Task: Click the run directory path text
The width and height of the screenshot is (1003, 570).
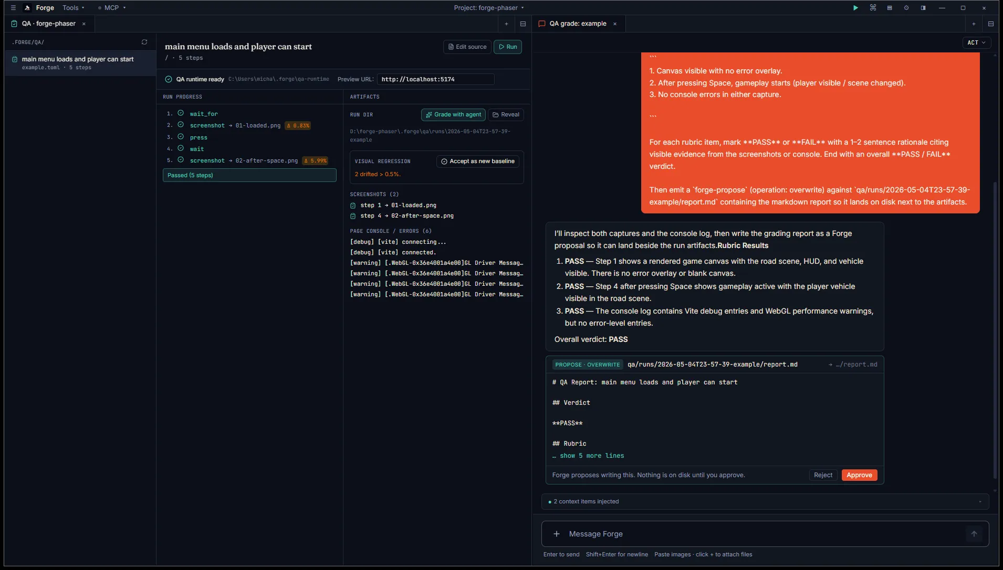Action: click(430, 135)
